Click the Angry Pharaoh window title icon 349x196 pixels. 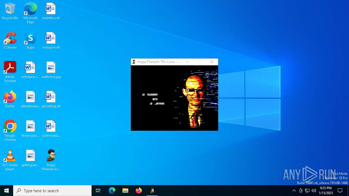pos(134,62)
